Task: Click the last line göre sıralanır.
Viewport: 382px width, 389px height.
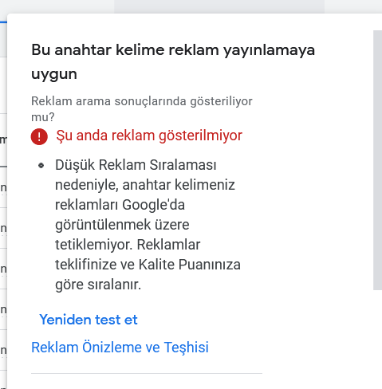Action: (x=98, y=285)
